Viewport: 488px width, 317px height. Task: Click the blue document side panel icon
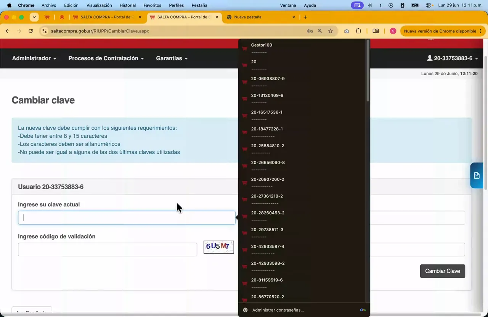pyautogui.click(x=477, y=175)
